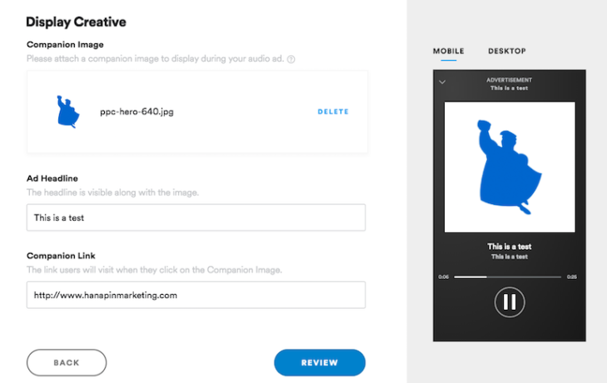Click the help icon beside companion image description
This screenshot has width=607, height=383.
[x=291, y=59]
